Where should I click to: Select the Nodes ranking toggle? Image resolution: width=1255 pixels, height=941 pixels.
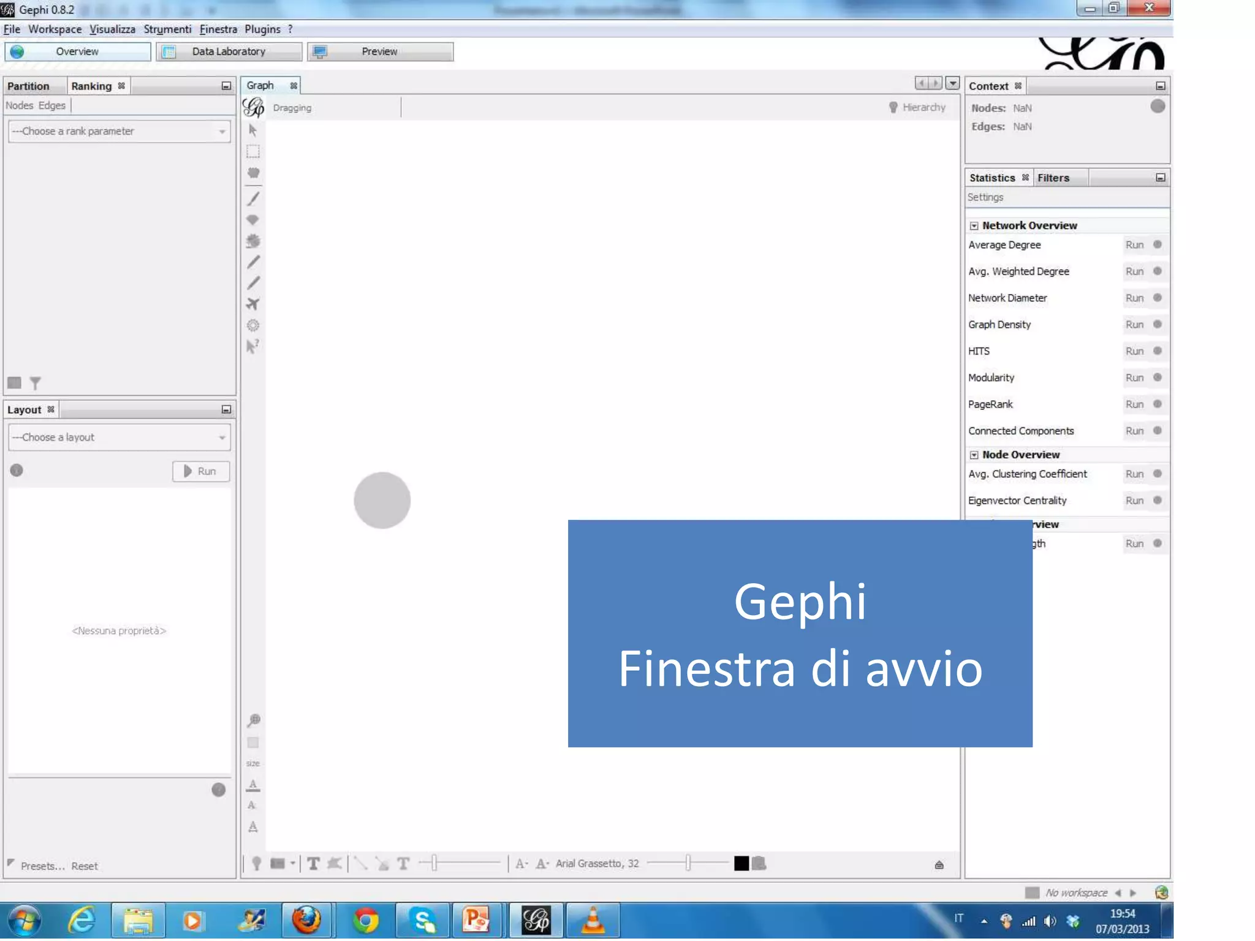click(x=20, y=106)
